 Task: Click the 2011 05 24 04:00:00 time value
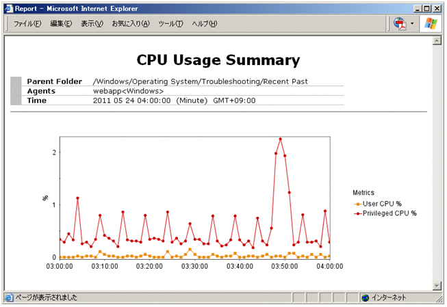(131, 101)
